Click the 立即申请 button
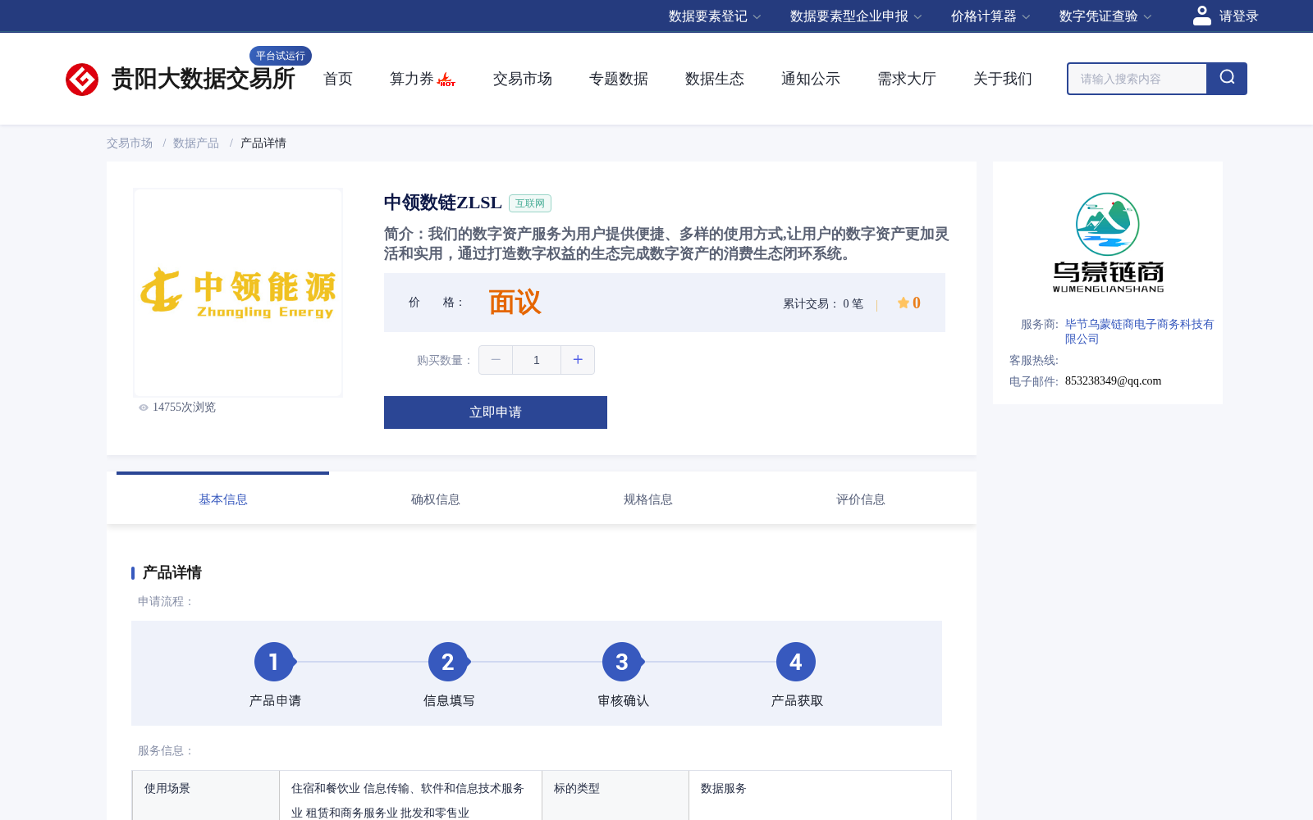The image size is (1313, 820). pos(496,412)
